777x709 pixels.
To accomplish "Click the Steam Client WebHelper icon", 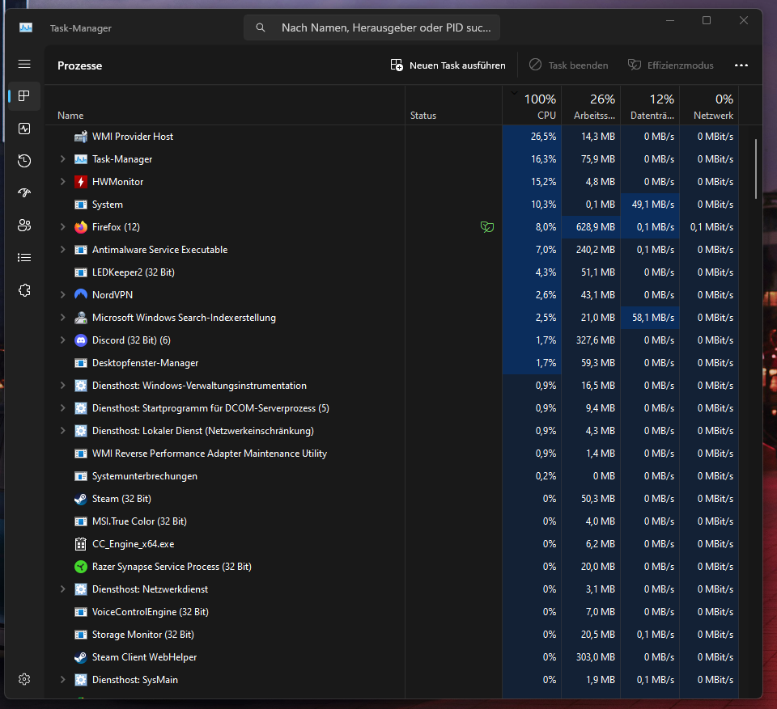I will 81,657.
